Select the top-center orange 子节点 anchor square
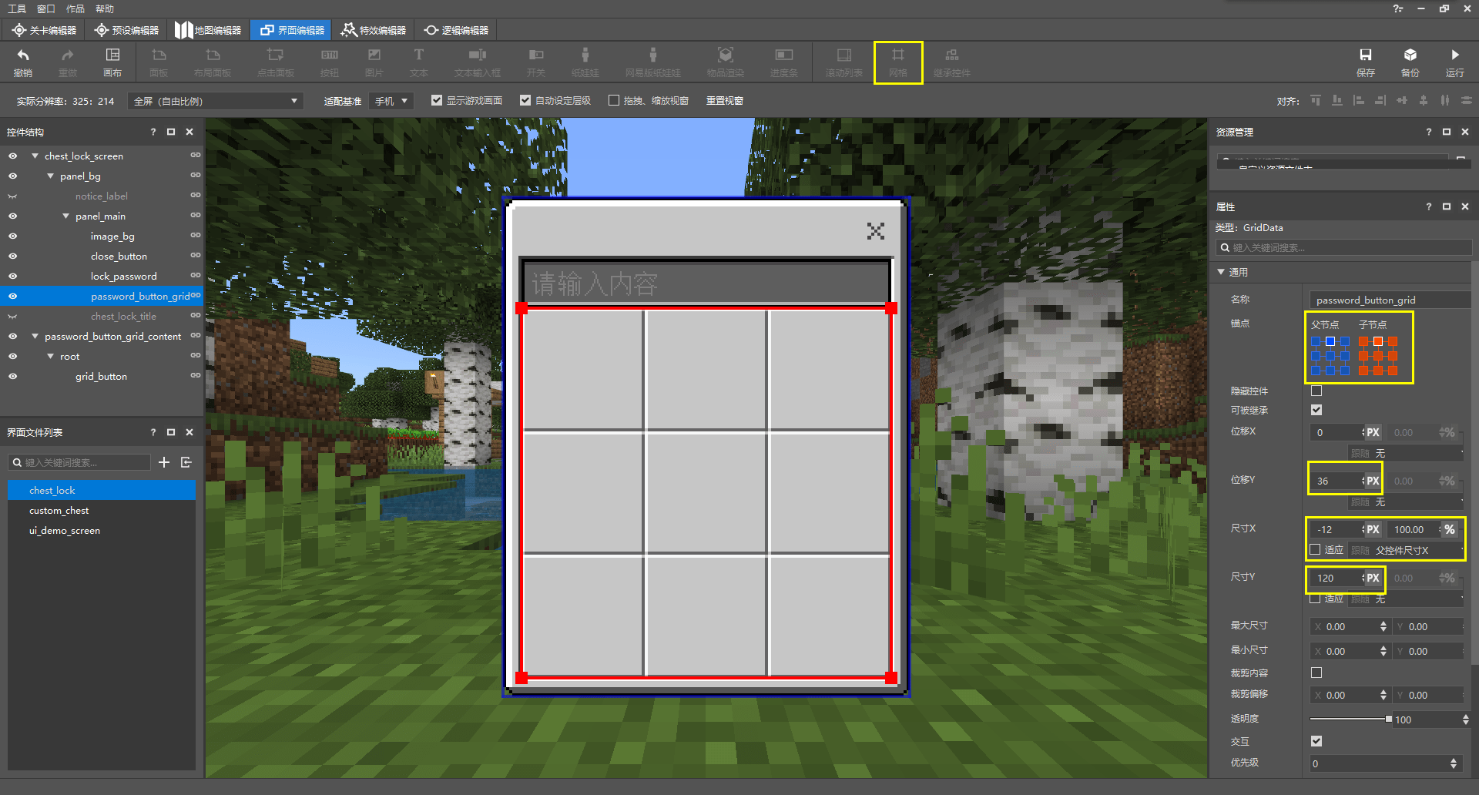 tap(1377, 341)
